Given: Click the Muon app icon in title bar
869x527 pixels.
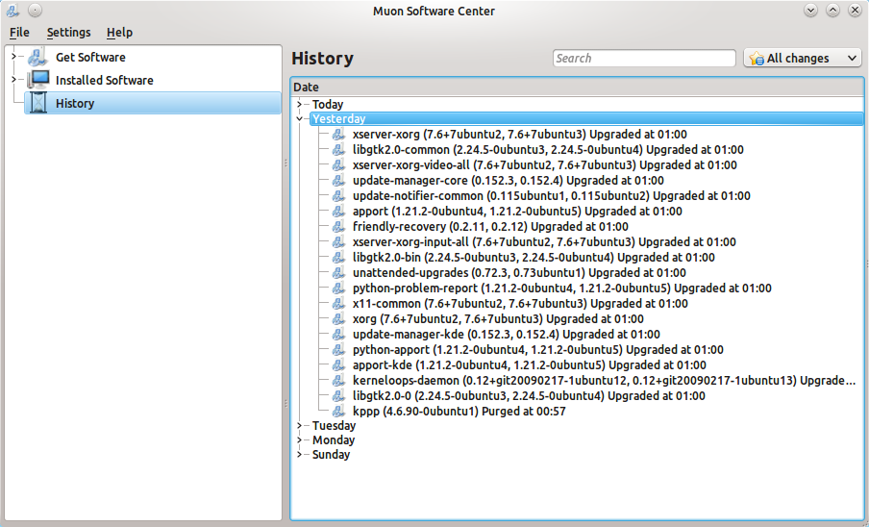Looking at the screenshot, I should coord(12,11).
